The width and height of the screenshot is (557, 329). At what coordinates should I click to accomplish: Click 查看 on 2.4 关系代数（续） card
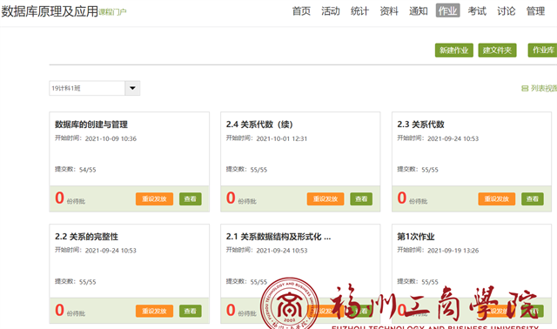tap(361, 199)
